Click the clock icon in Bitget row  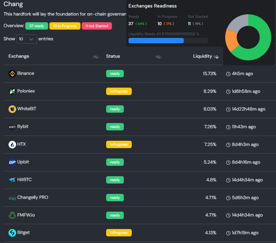(228, 233)
